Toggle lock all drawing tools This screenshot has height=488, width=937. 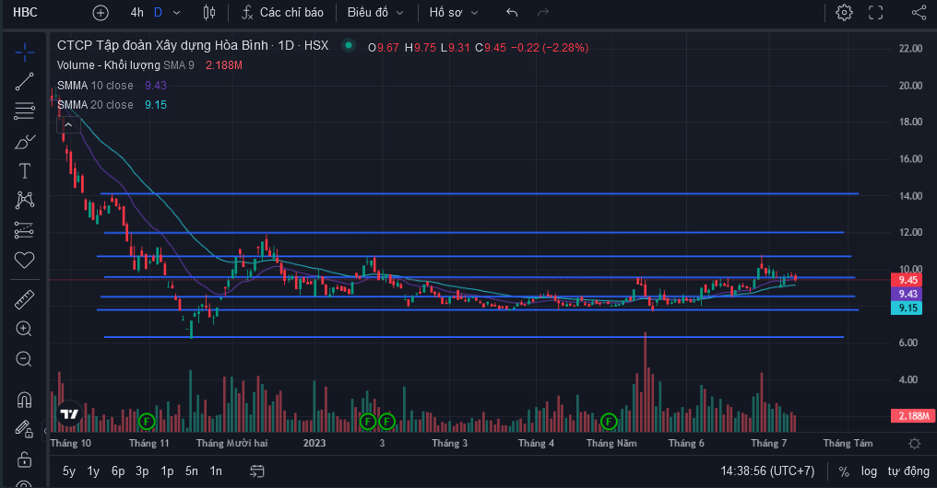[24, 459]
